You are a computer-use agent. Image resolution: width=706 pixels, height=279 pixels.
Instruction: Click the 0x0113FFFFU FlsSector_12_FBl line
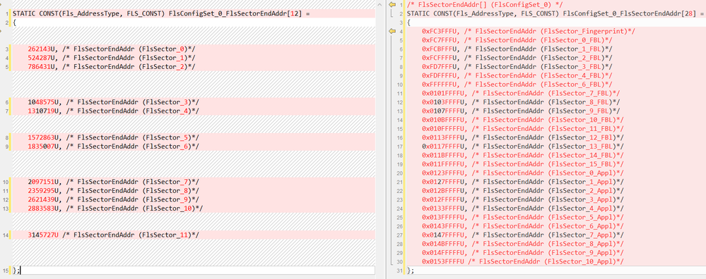pos(556,137)
